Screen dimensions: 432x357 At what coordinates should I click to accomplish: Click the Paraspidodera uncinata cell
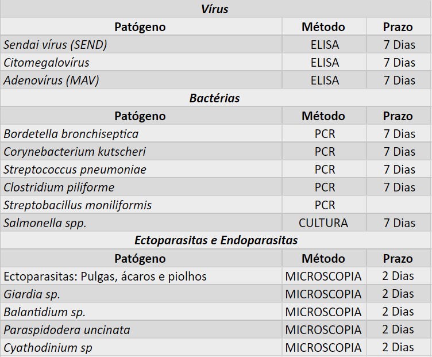coord(67,330)
